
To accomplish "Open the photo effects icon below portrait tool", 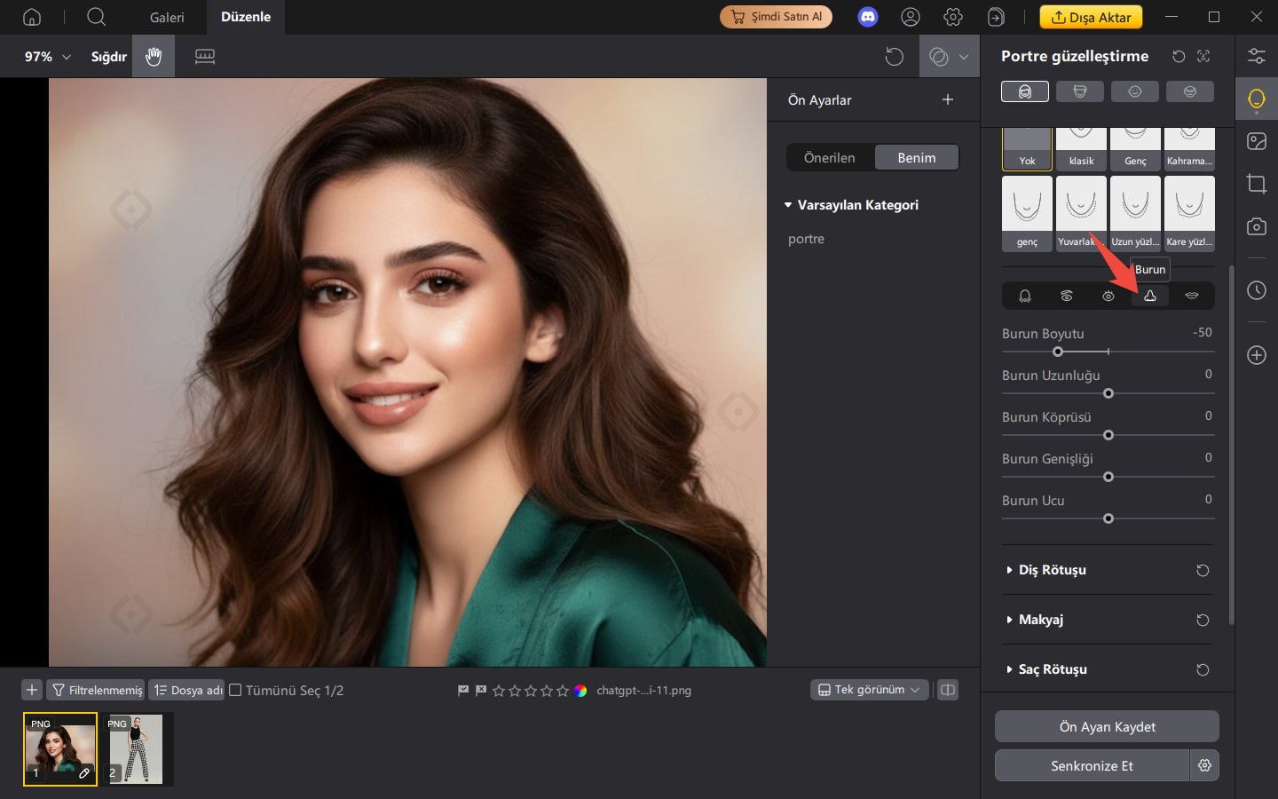I will click(1257, 140).
